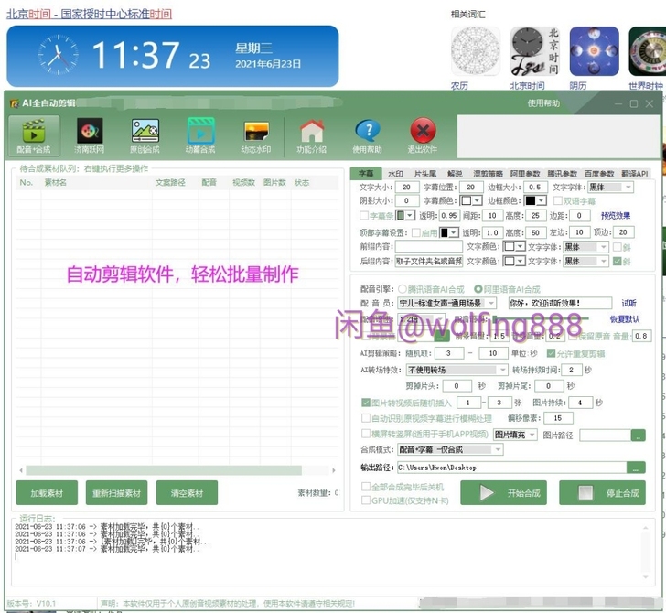
Task: Click the 加载素材 button
Action: coord(47,493)
